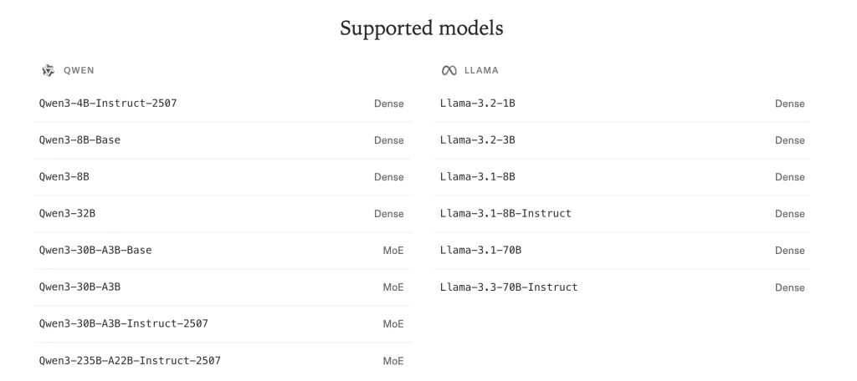Select Qwen3-30B-A3B-Base from the list
The height and width of the screenshot is (381, 857).
tap(95, 251)
